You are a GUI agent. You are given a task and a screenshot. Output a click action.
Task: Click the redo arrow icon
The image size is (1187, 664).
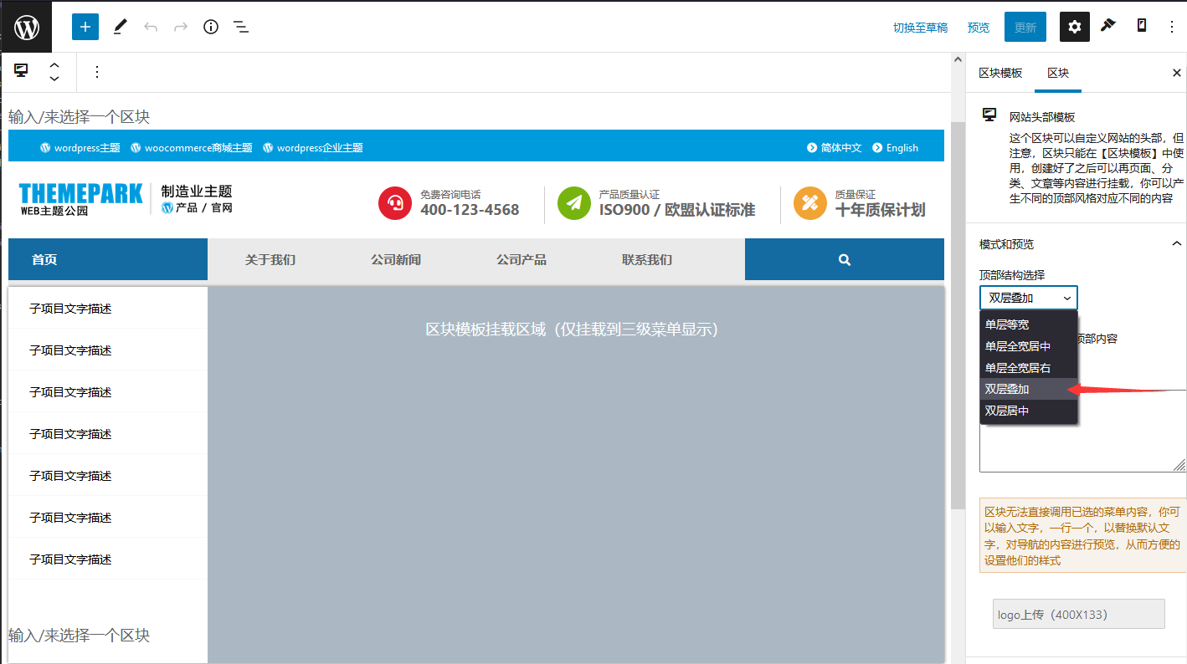[x=180, y=26]
